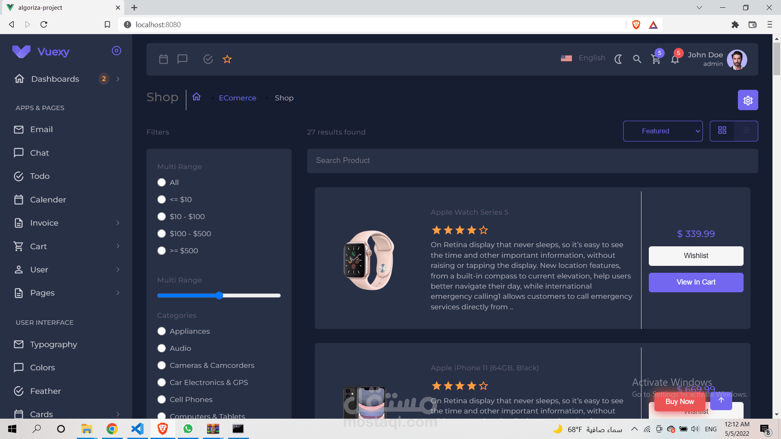Select the Appliances category radio
Image resolution: width=781 pixels, height=439 pixels.
pyautogui.click(x=161, y=331)
